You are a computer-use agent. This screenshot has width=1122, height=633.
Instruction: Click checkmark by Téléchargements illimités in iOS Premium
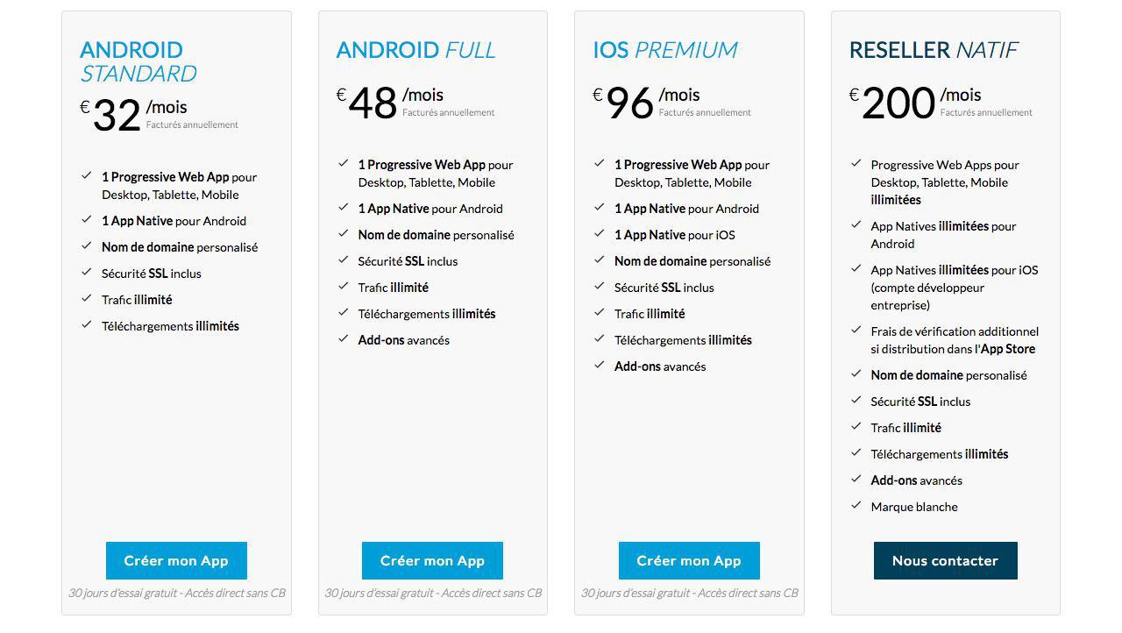(x=600, y=339)
